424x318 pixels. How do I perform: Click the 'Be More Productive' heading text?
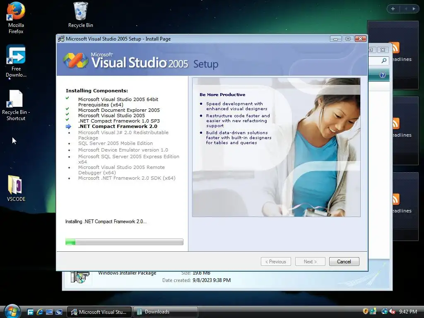tap(222, 95)
